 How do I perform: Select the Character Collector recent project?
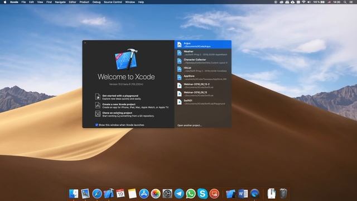[x=203, y=61]
